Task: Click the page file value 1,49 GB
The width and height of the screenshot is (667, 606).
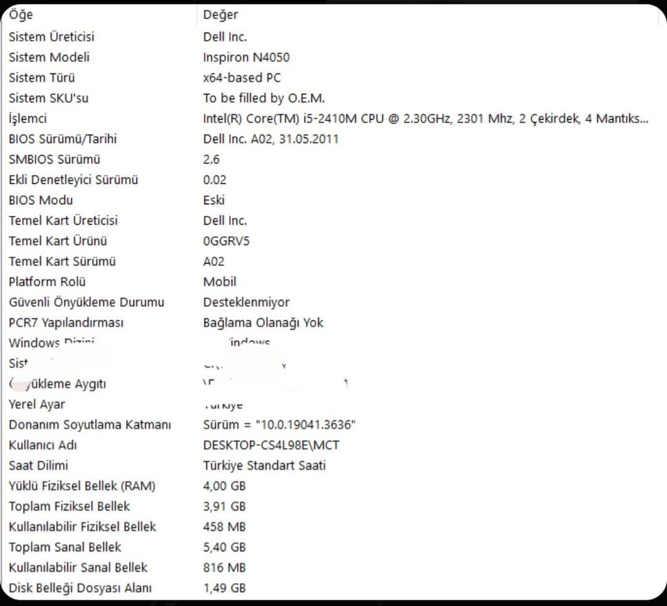Action: pyautogui.click(x=224, y=587)
